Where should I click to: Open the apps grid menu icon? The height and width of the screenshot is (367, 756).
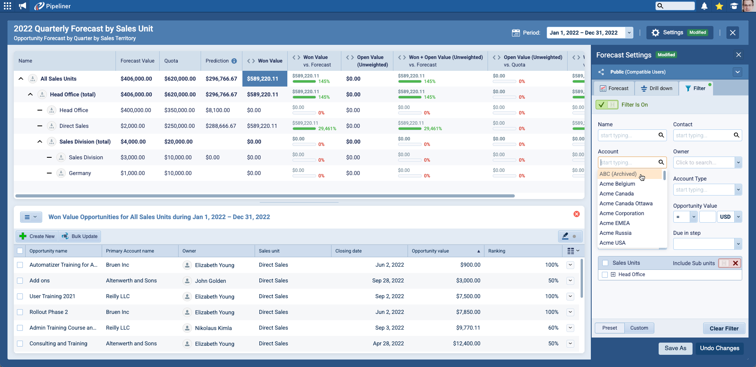click(7, 6)
